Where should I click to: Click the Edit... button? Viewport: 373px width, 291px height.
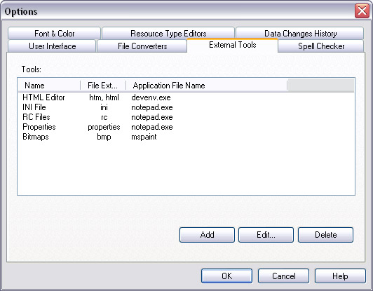click(266, 235)
